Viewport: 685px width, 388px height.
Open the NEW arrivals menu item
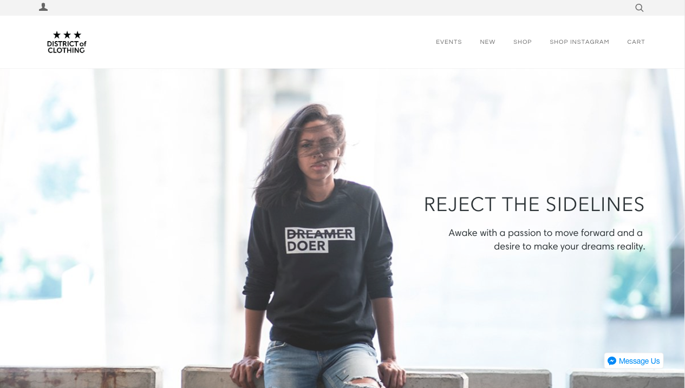coord(487,42)
